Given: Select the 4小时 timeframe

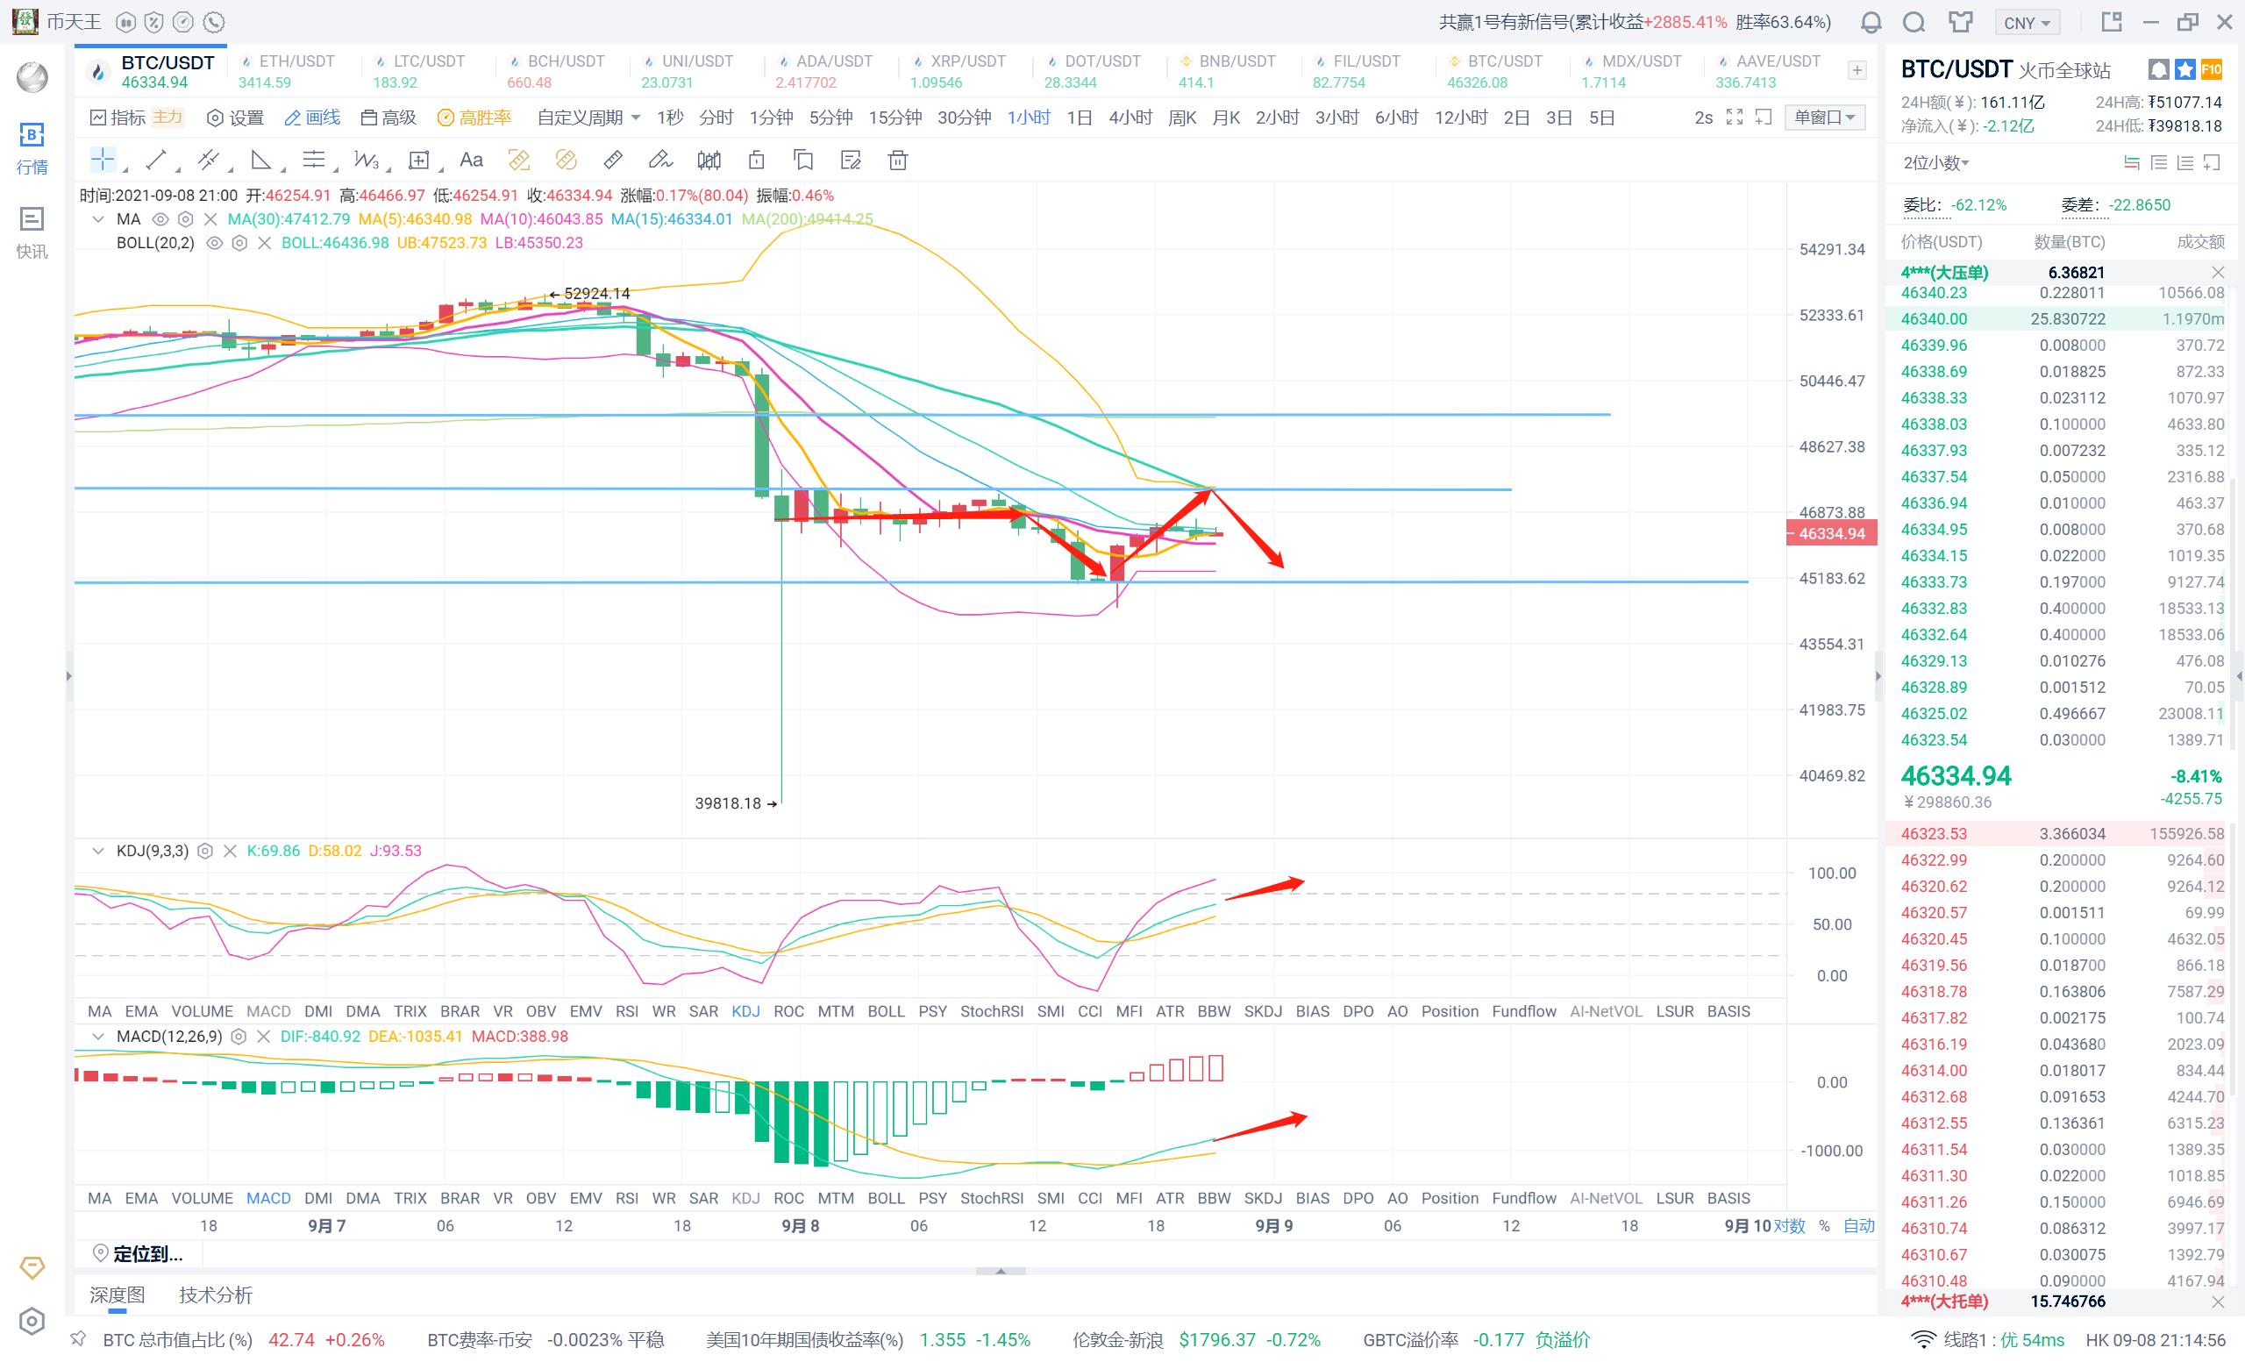Looking at the screenshot, I should pyautogui.click(x=1130, y=118).
